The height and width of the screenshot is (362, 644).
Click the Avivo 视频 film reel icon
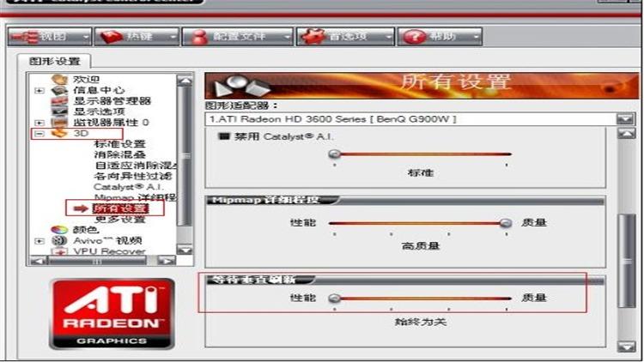[59, 240]
